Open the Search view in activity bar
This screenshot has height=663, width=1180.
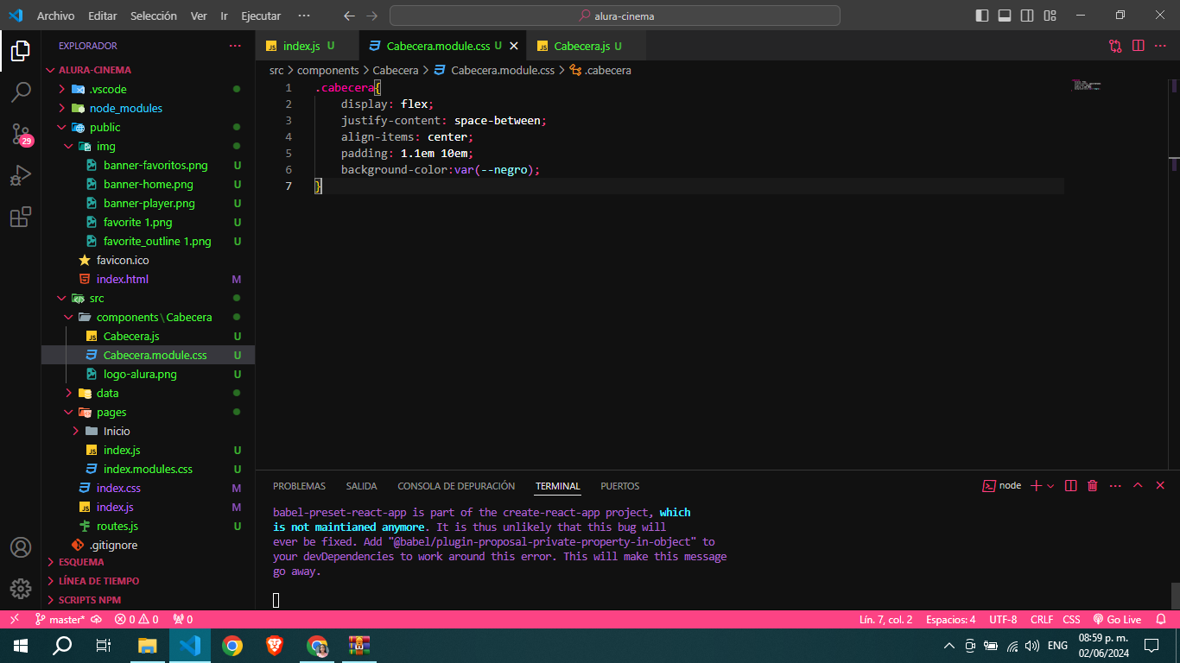pyautogui.click(x=21, y=92)
